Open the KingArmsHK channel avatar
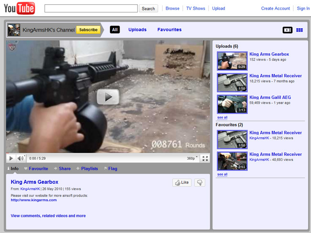The height and width of the screenshot is (233, 311). [x=14, y=30]
